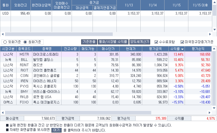Toggle the 미국정규장종가기준 checkbox
This screenshot has height=133, width=217.
[182, 42]
